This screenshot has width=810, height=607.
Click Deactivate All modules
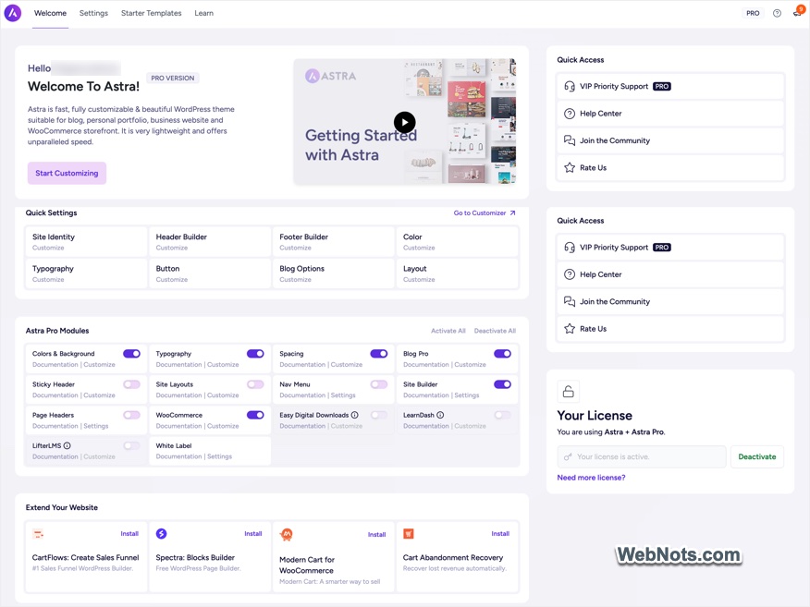495,331
